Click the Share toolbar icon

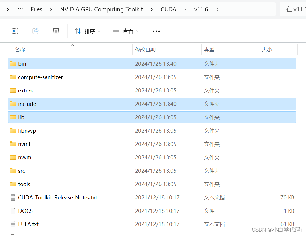tap(36, 31)
